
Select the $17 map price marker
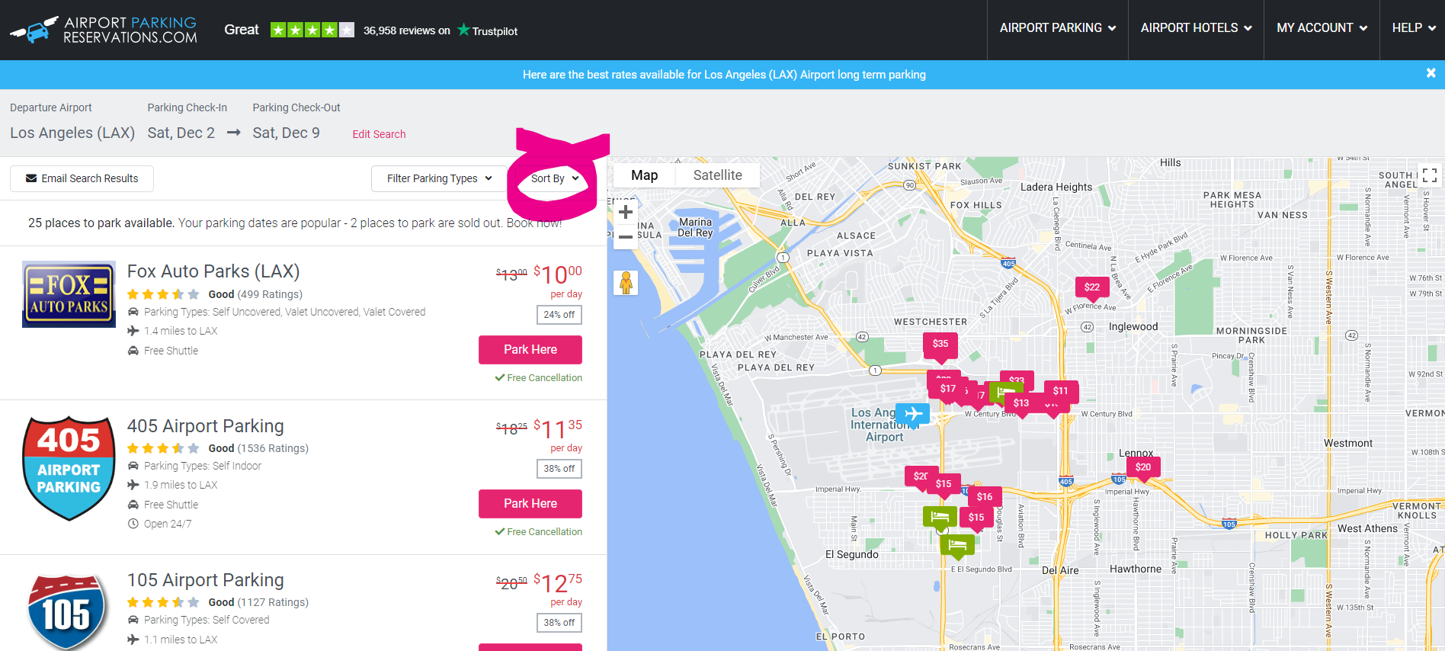(x=947, y=389)
